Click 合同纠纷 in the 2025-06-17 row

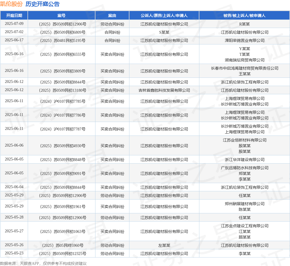coord(112,40)
